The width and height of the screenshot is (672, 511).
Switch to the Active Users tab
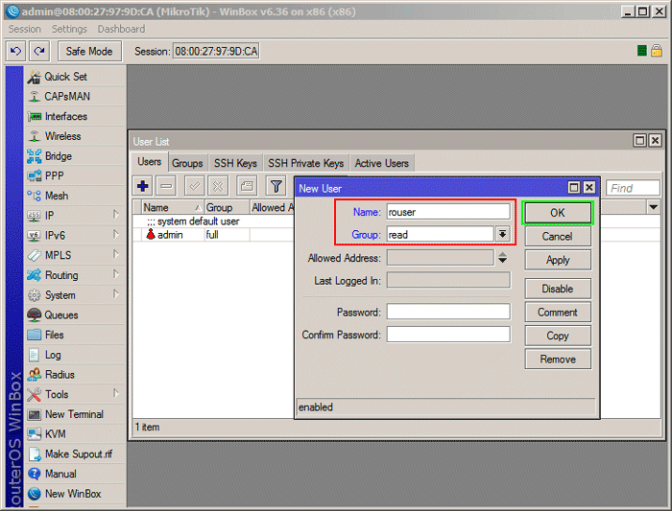click(381, 163)
